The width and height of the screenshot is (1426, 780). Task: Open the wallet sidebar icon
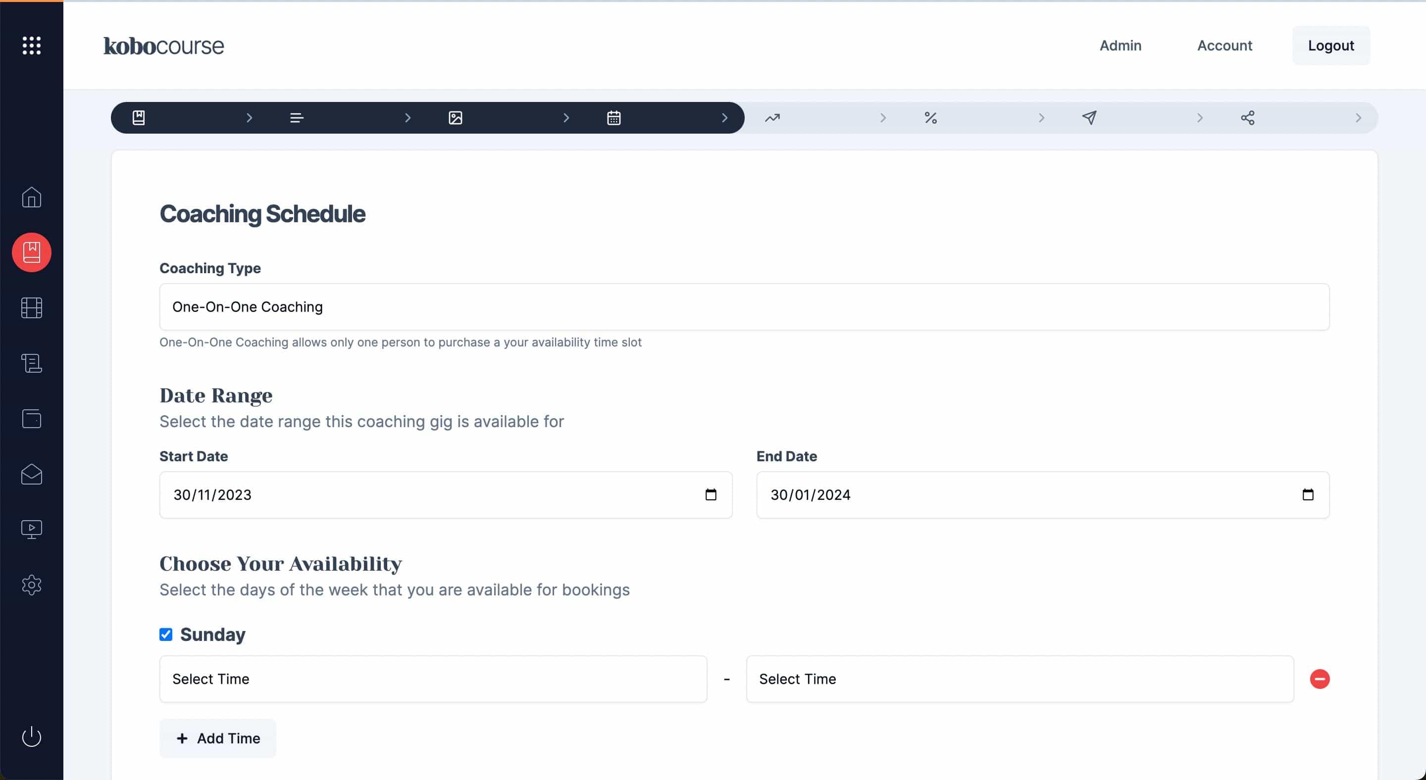(x=32, y=418)
